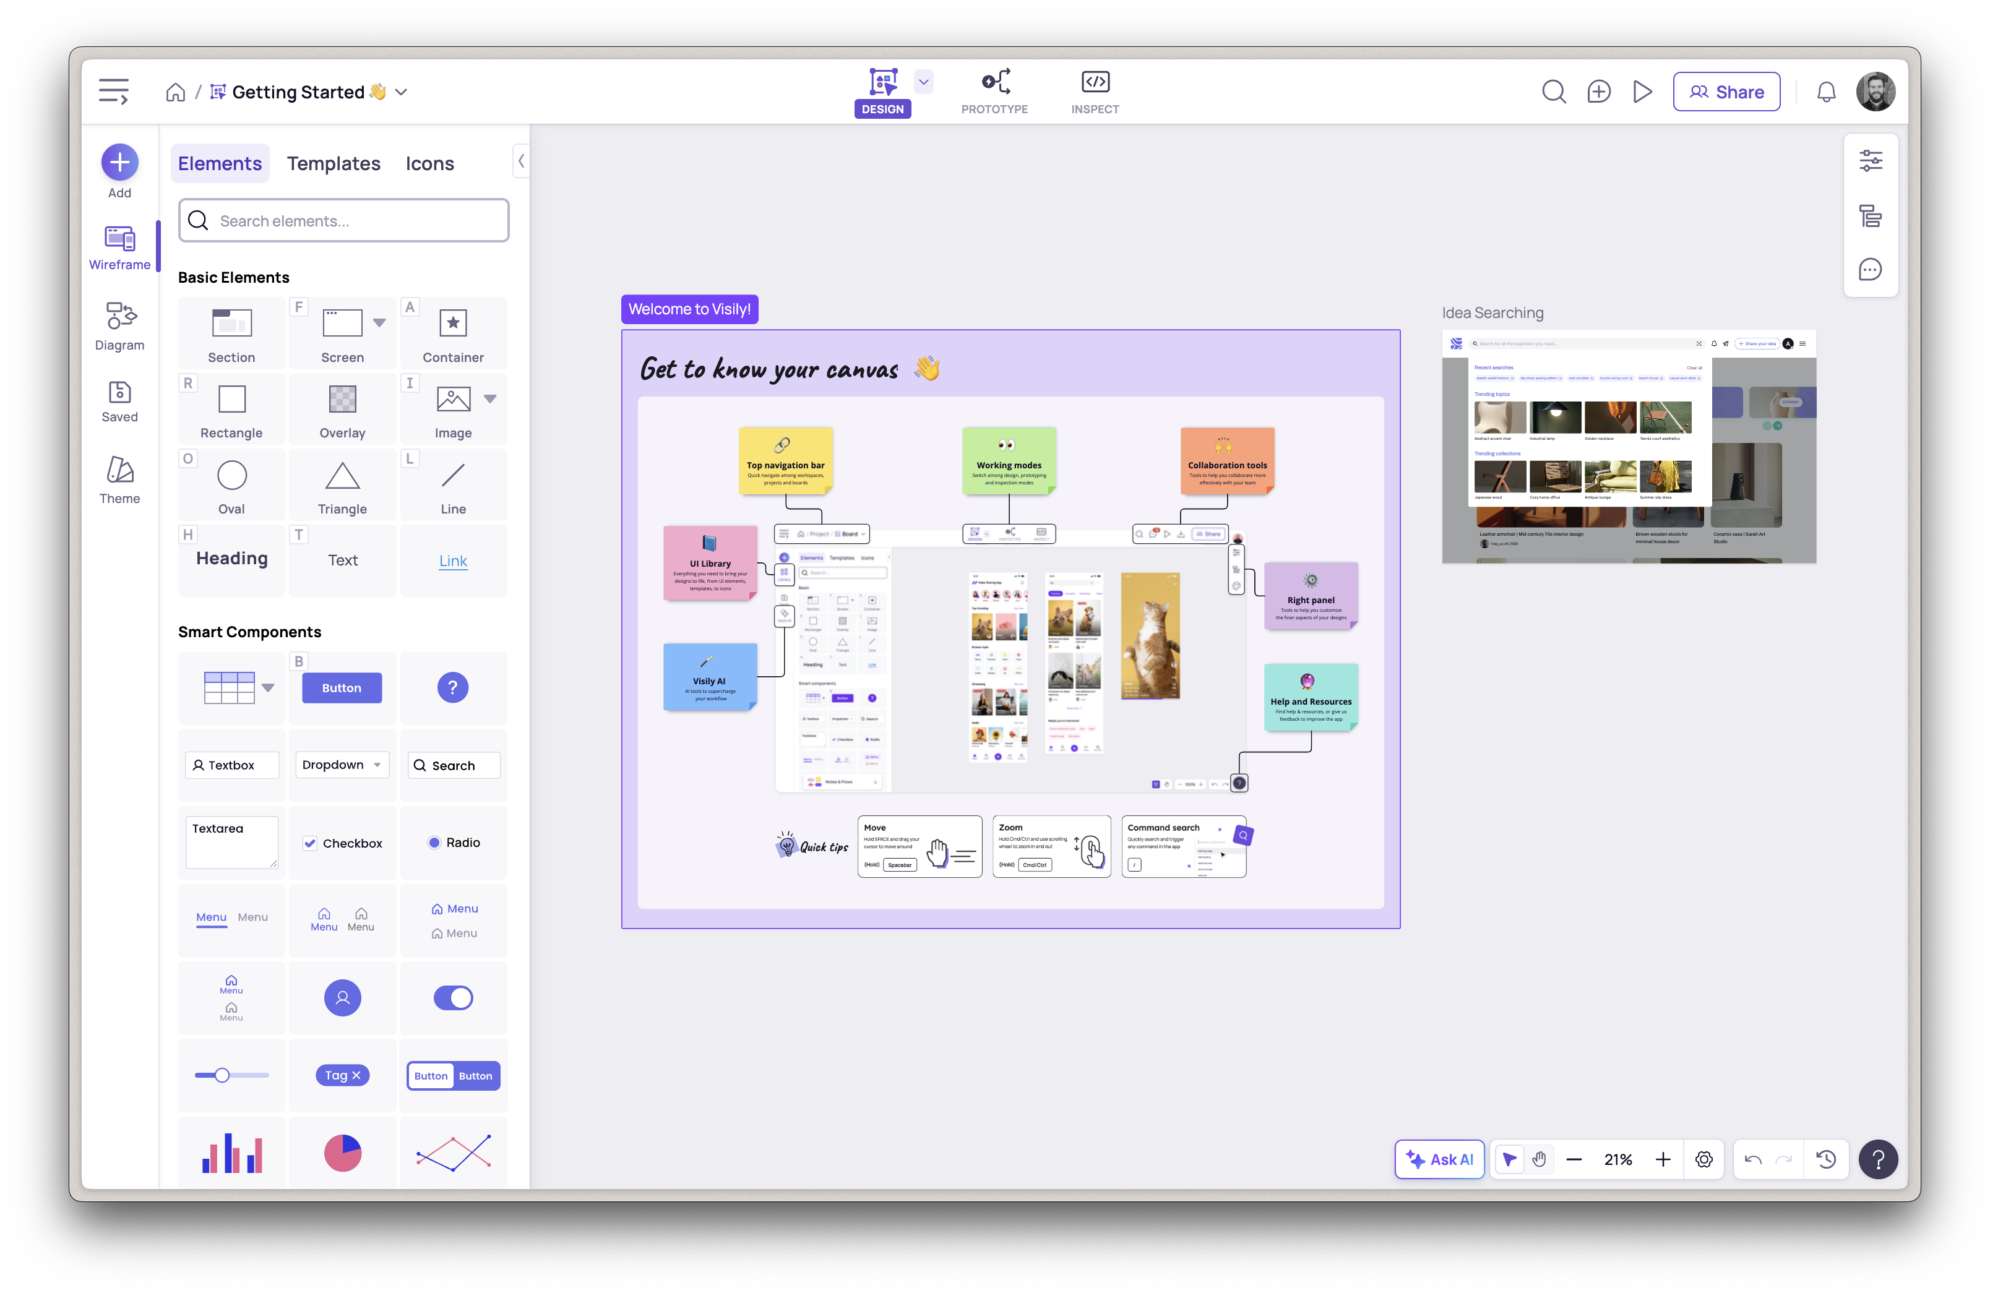Switch to PROTOTYPE mode

pyautogui.click(x=994, y=92)
